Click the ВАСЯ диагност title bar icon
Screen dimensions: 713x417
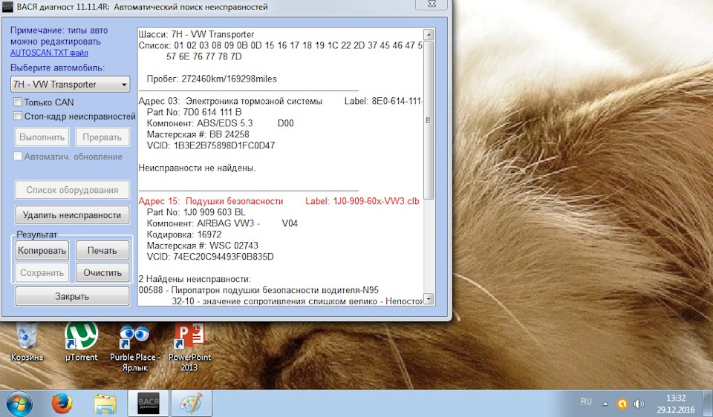pos(7,7)
